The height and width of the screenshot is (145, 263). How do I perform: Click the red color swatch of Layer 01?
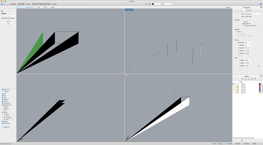260,86
